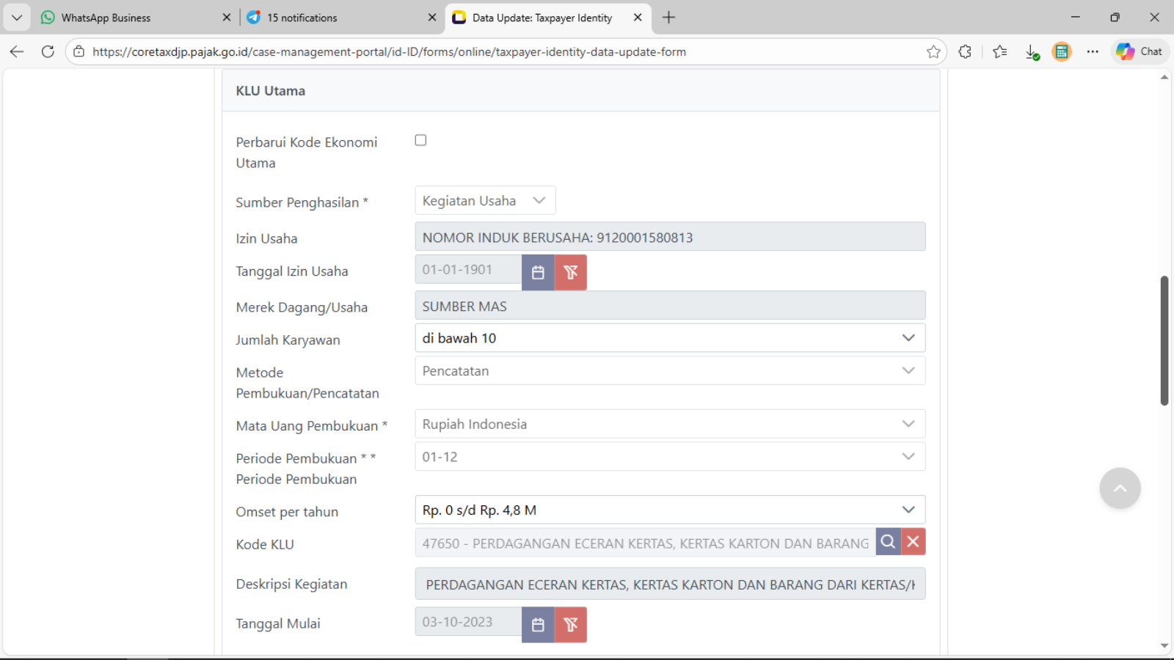
Task: Click the Merek Dagang/Usaha input field
Action: 669,307
